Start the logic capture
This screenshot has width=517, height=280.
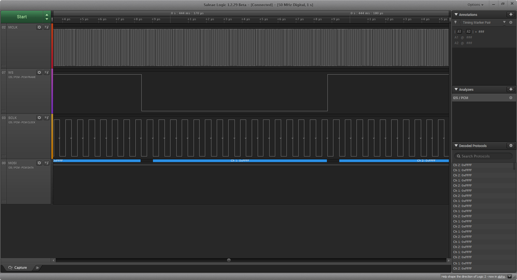(22, 17)
